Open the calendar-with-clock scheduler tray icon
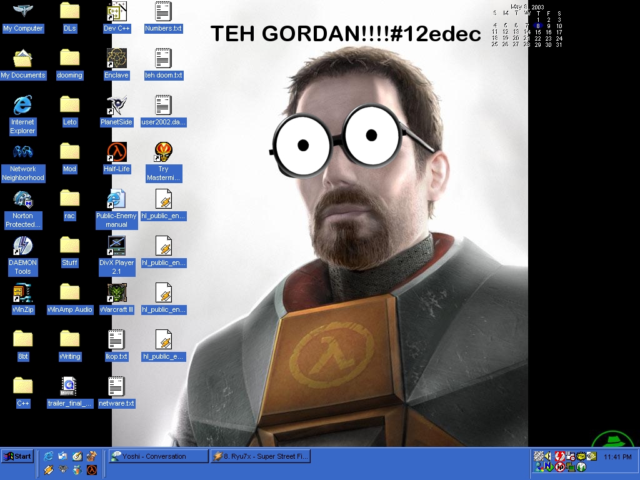Image resolution: width=640 pixels, height=480 pixels. (570, 456)
